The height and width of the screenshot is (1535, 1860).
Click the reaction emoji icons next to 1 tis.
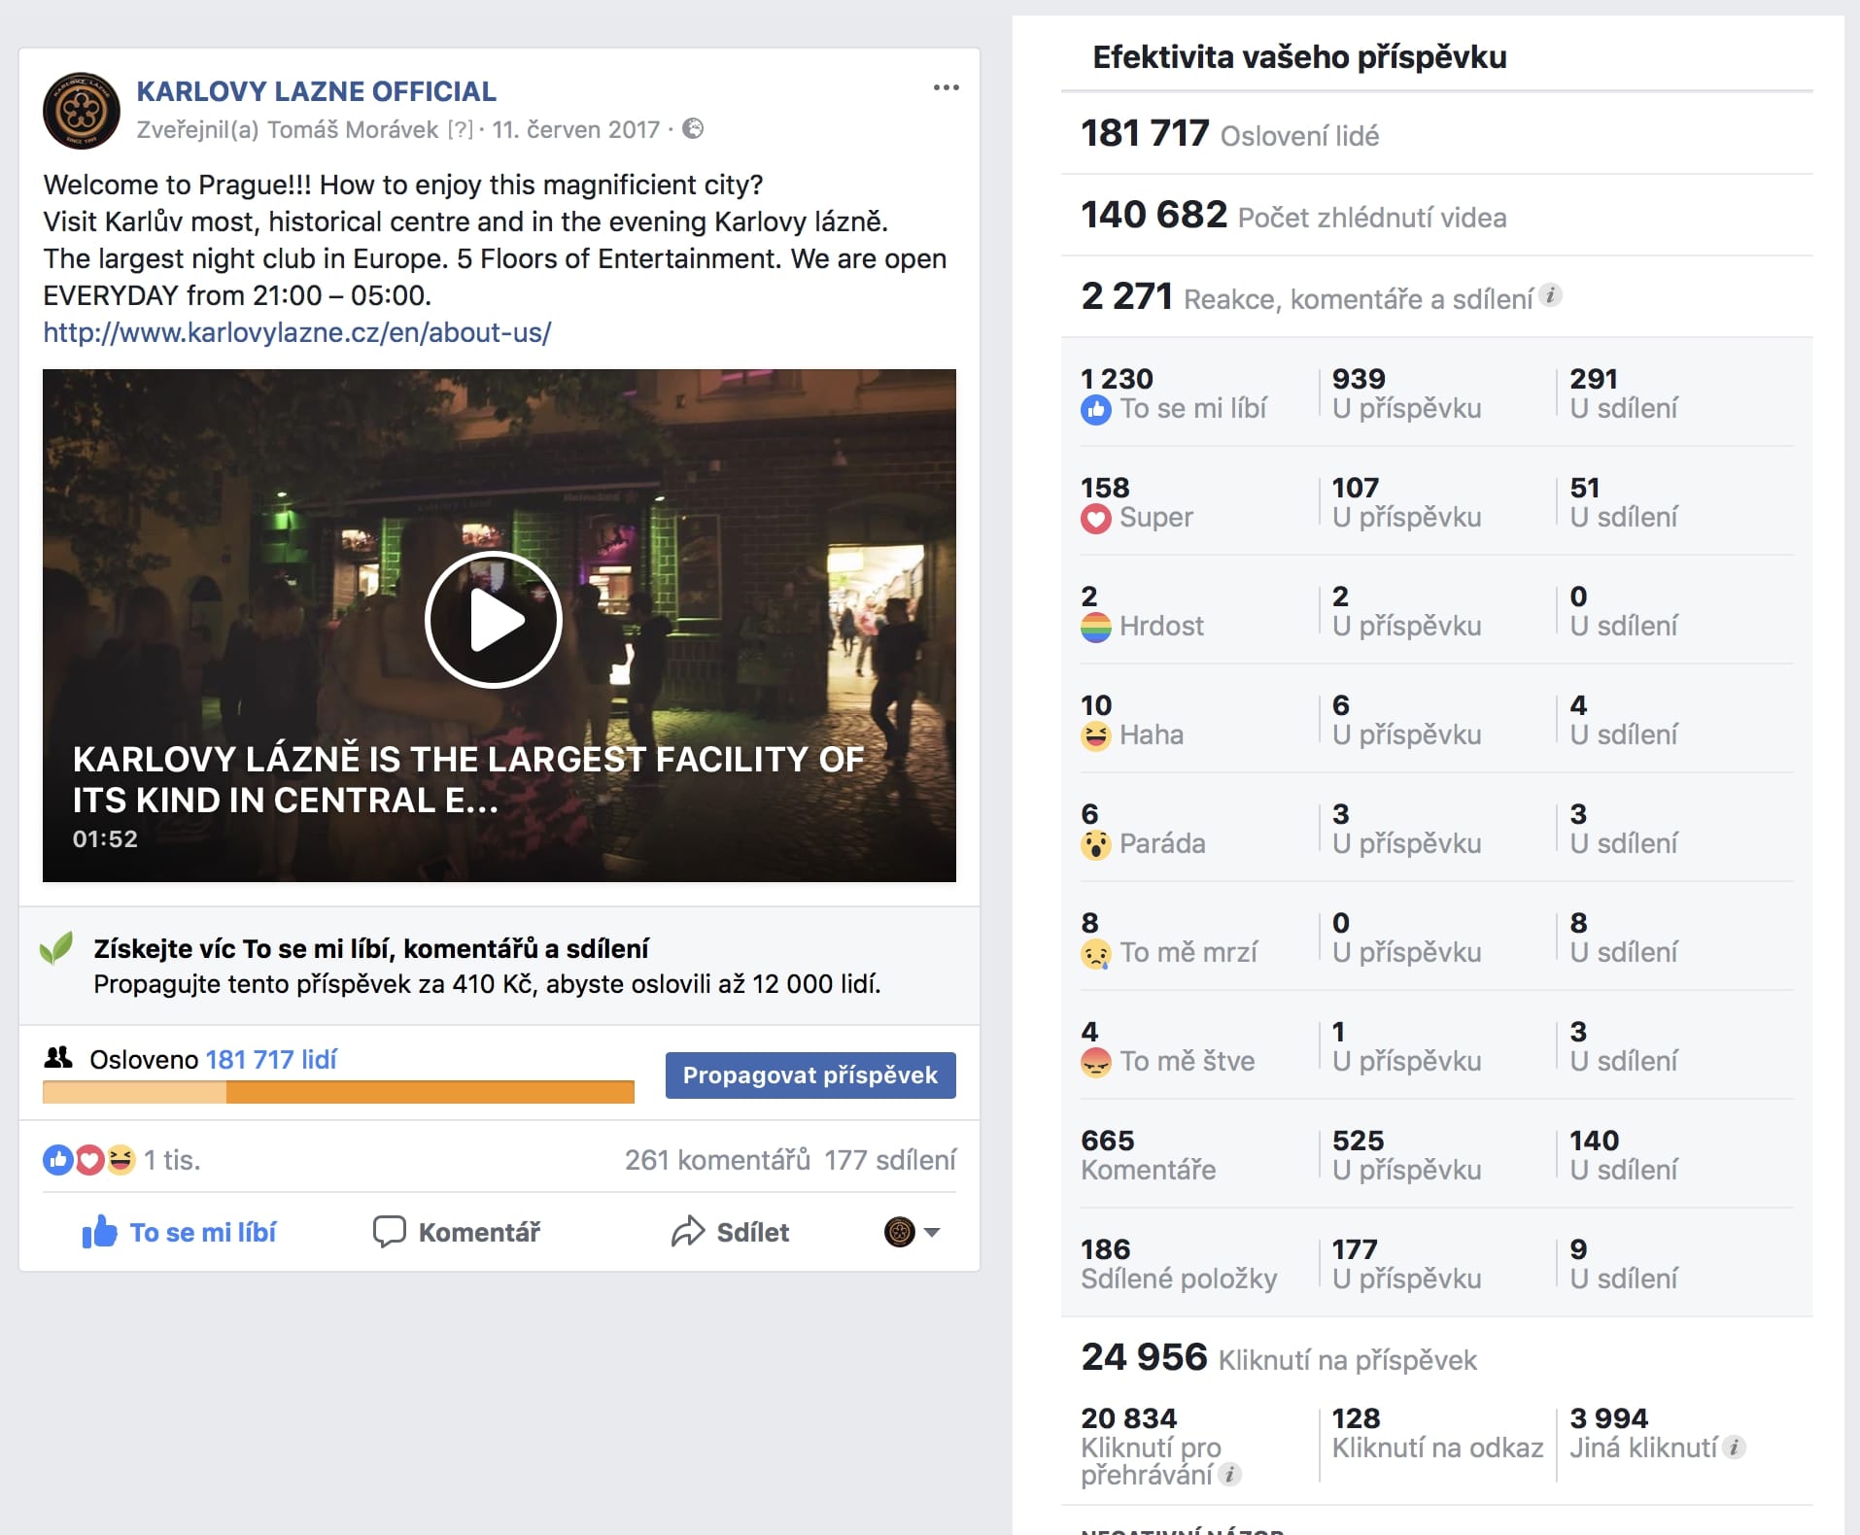pyautogui.click(x=89, y=1159)
